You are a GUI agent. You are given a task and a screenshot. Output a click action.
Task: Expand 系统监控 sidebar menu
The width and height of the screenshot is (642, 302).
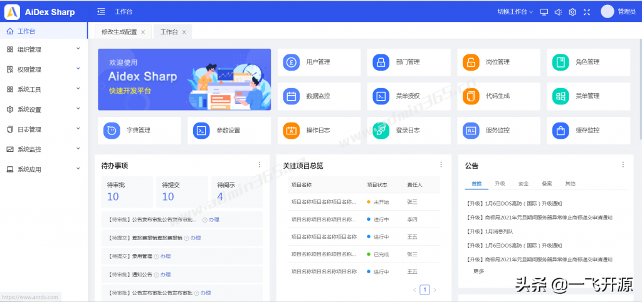click(x=44, y=149)
